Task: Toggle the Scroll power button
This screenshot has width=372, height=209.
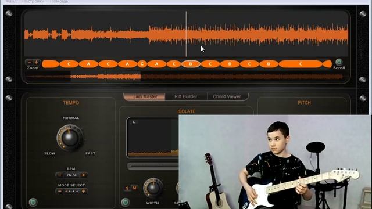Action: pyautogui.click(x=339, y=62)
